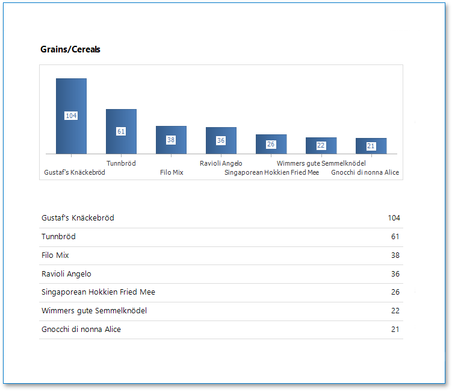Click the bar data label showing 21
Image resolution: width=452 pixels, height=391 pixels.
tap(371, 146)
